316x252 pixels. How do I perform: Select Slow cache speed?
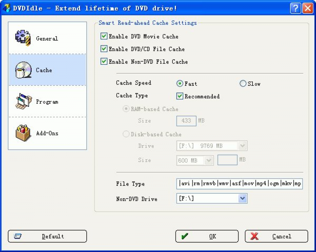[x=243, y=83]
